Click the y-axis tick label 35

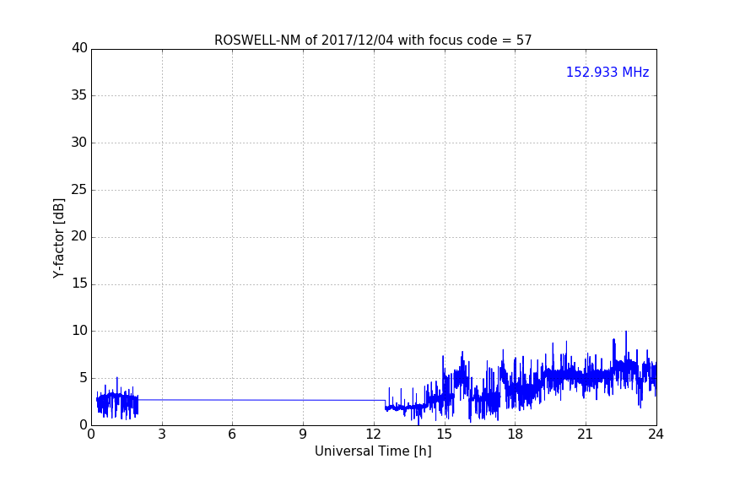tap(79, 95)
